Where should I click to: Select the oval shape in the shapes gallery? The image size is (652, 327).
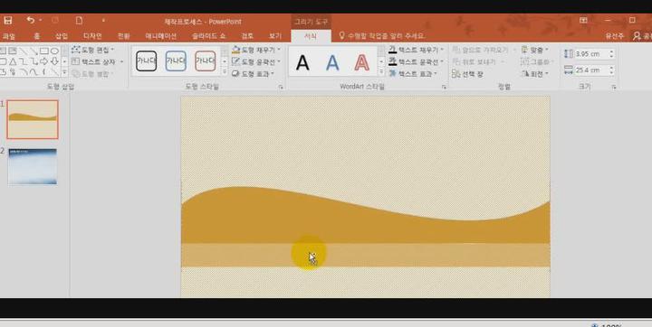[54, 51]
